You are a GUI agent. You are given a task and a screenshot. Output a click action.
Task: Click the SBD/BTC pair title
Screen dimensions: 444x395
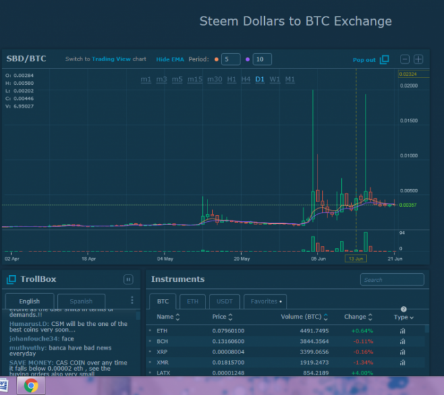tap(26, 59)
